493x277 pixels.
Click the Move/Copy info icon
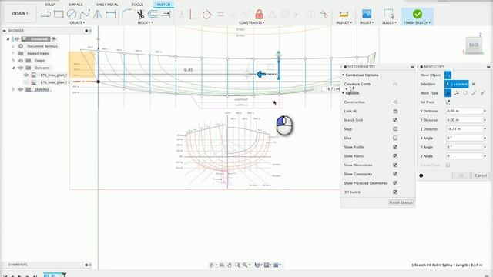click(421, 175)
